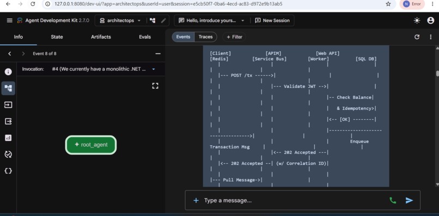
Task: Open the response output sidebar icon
Action: tap(8, 121)
